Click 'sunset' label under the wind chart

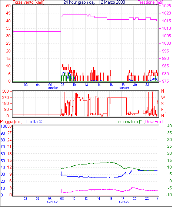[124, 88]
